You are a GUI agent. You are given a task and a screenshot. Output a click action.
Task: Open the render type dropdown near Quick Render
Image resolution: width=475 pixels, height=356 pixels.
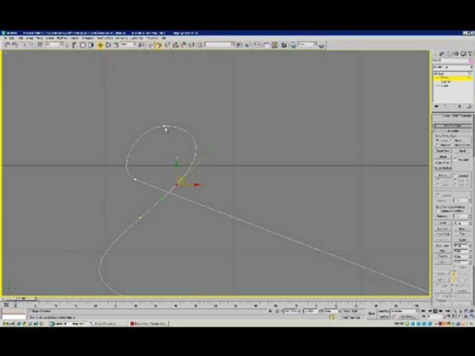(x=307, y=45)
